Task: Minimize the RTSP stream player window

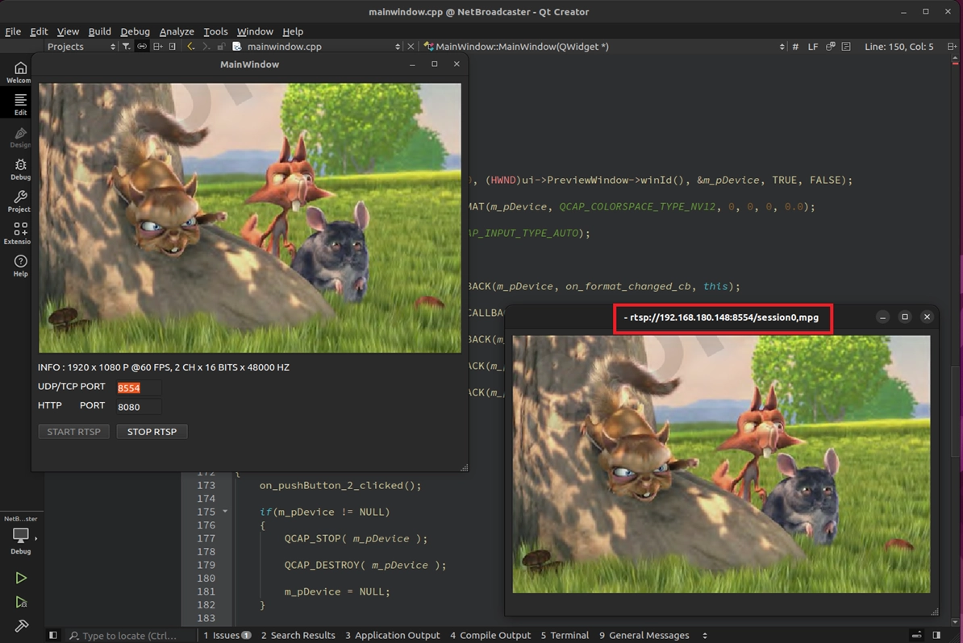Action: click(x=882, y=317)
